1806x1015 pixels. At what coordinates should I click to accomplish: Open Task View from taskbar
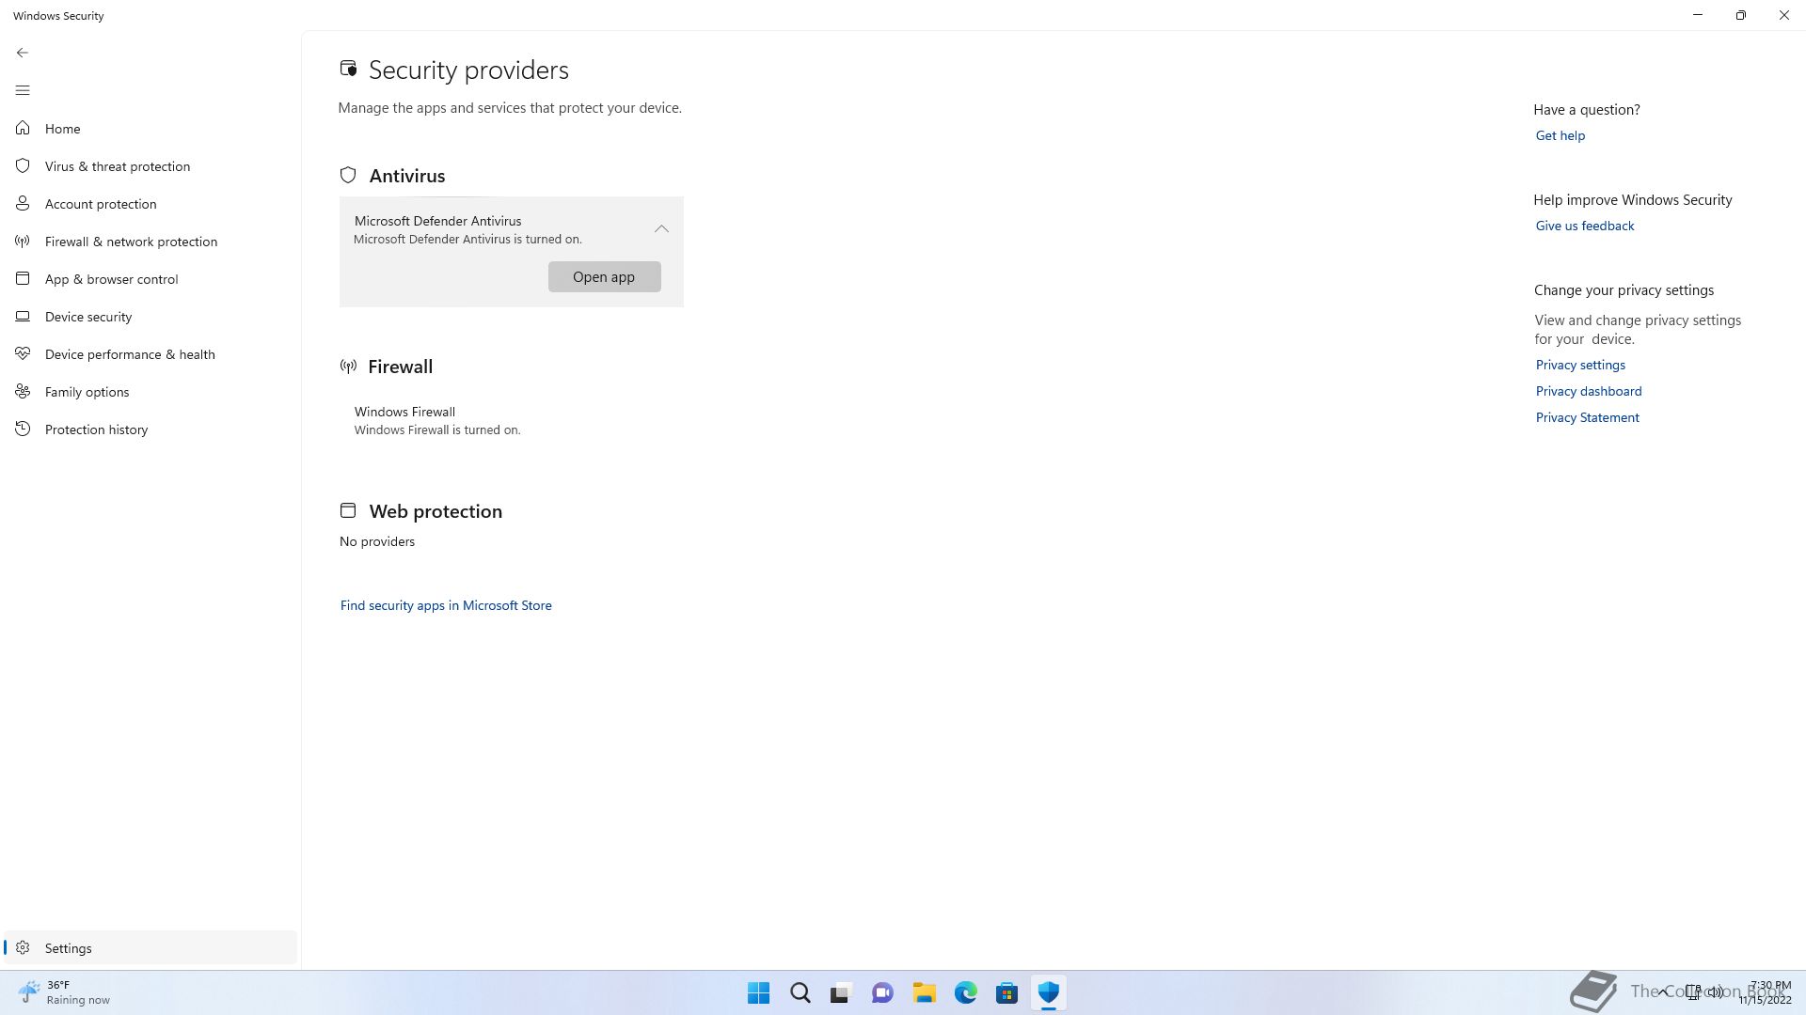[841, 992]
